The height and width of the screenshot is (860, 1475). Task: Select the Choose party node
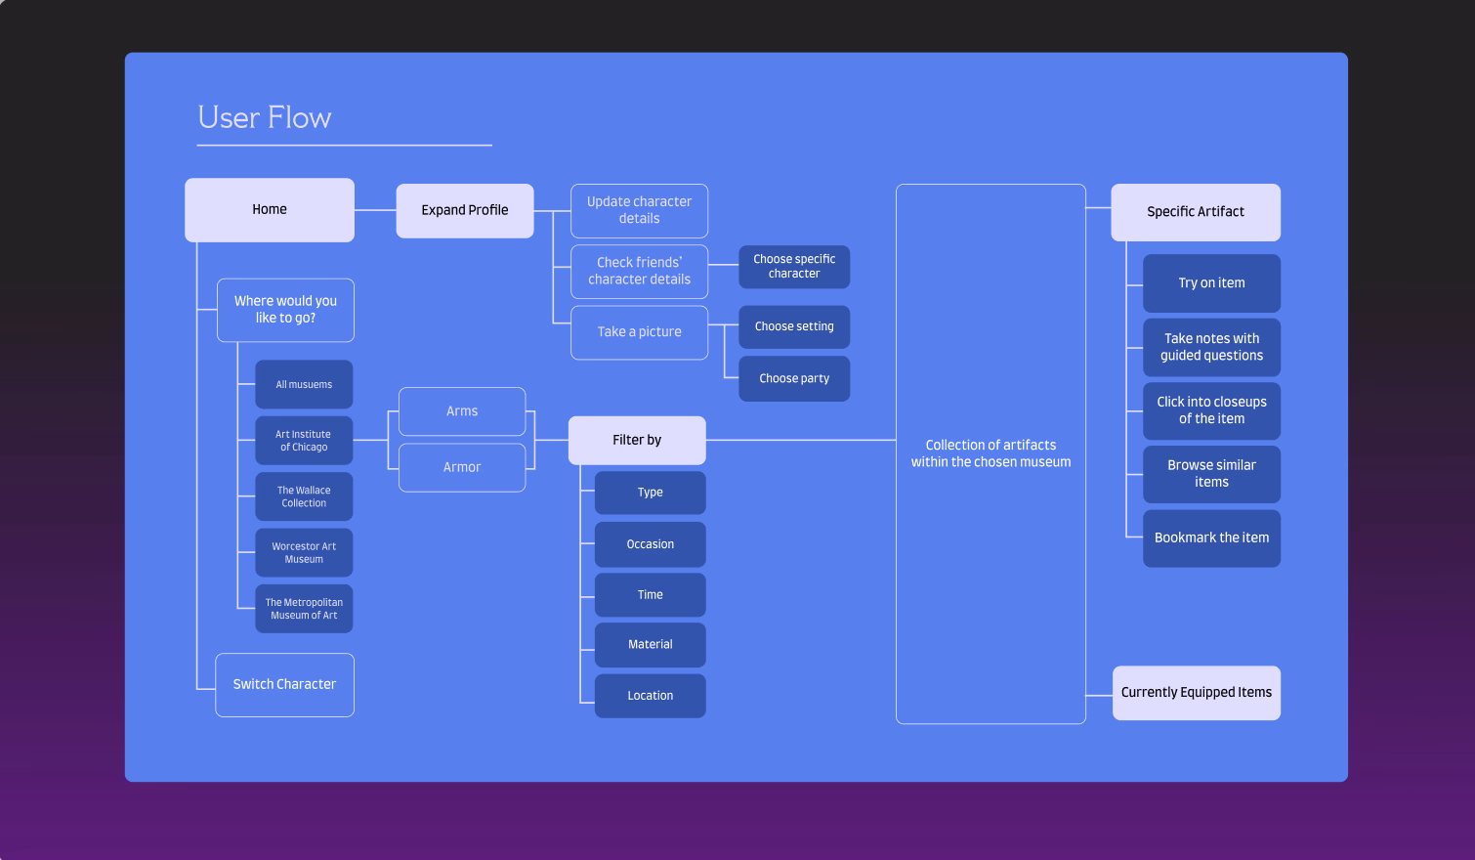794,378
